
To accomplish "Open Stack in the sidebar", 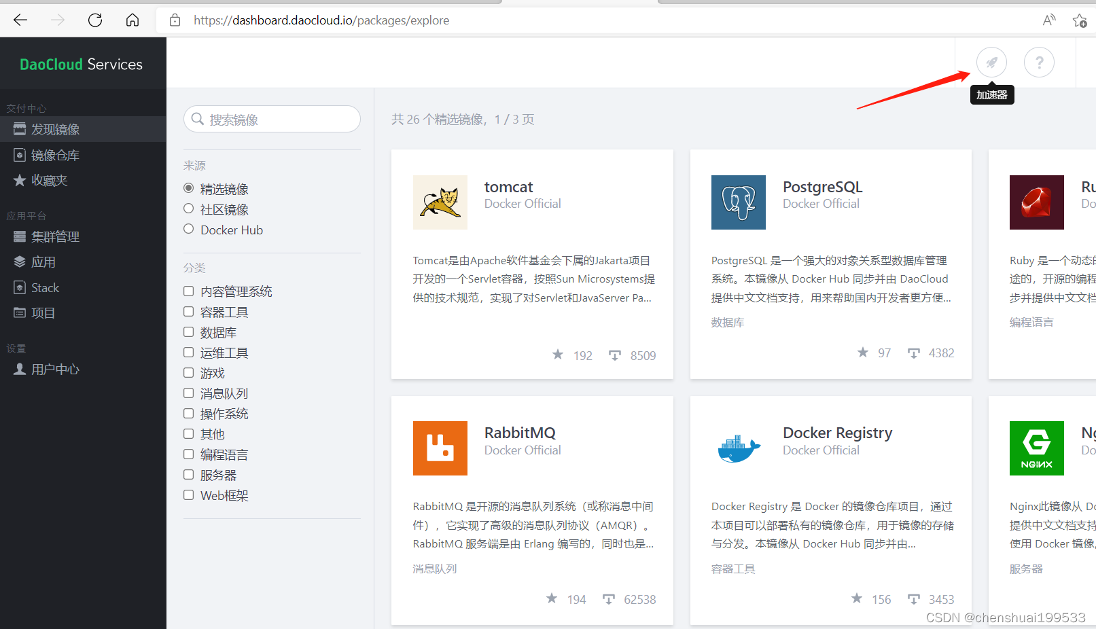I will 83,288.
